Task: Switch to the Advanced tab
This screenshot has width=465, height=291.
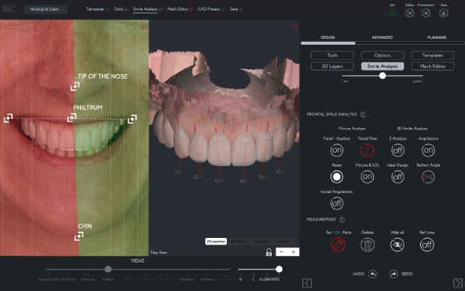Action: click(x=383, y=37)
